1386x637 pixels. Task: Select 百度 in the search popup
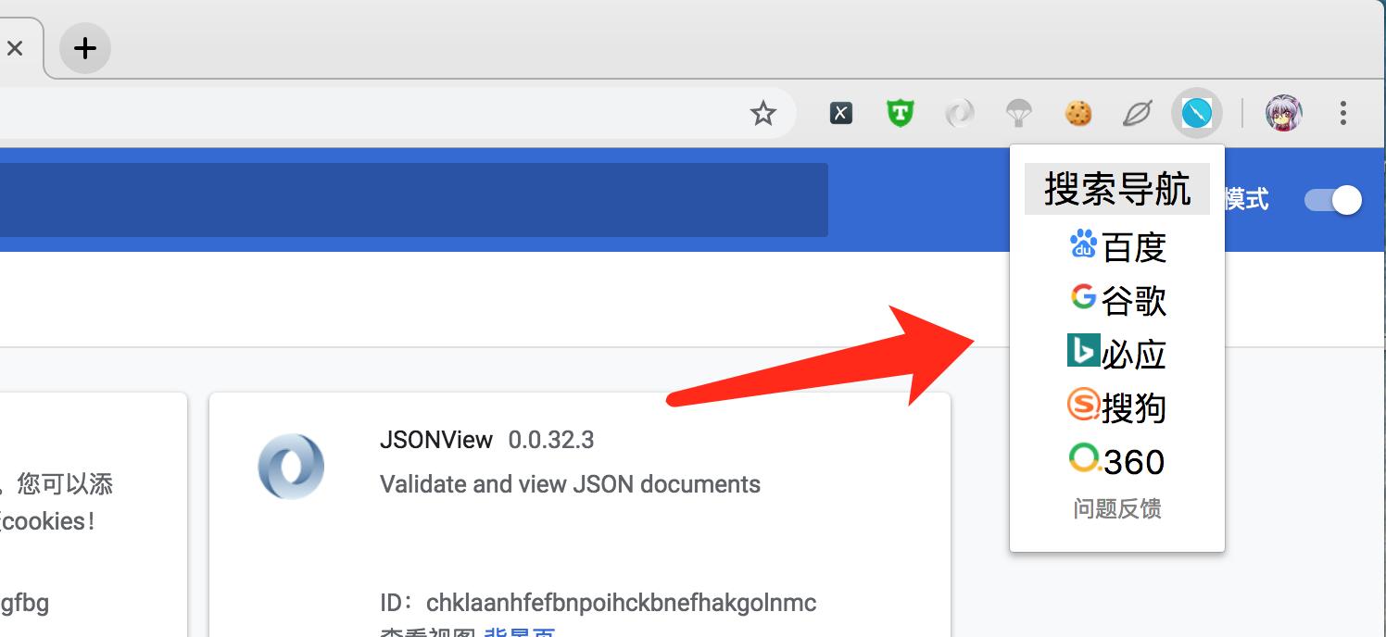pos(1134,247)
